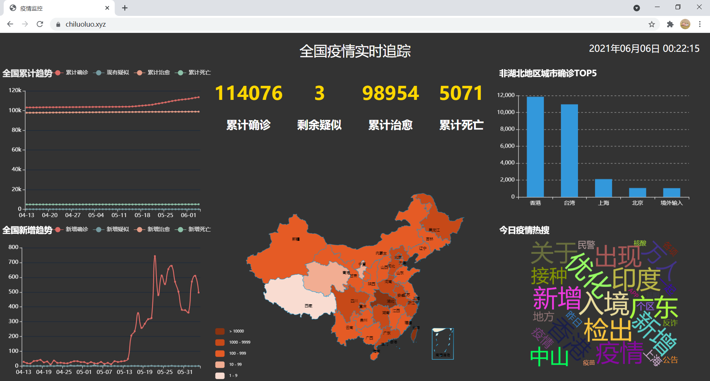Restore down the browser window
This screenshot has height=381, width=710.
click(678, 7)
